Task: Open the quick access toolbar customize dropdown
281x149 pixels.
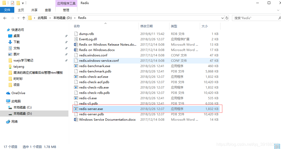Action: [23, 3]
